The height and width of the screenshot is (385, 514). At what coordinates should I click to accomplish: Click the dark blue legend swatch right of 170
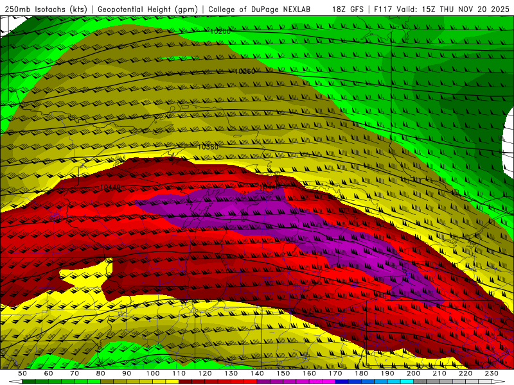342,382
